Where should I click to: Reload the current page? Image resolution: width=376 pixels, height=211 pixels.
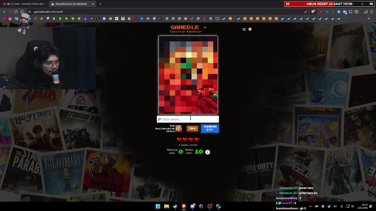point(16,12)
